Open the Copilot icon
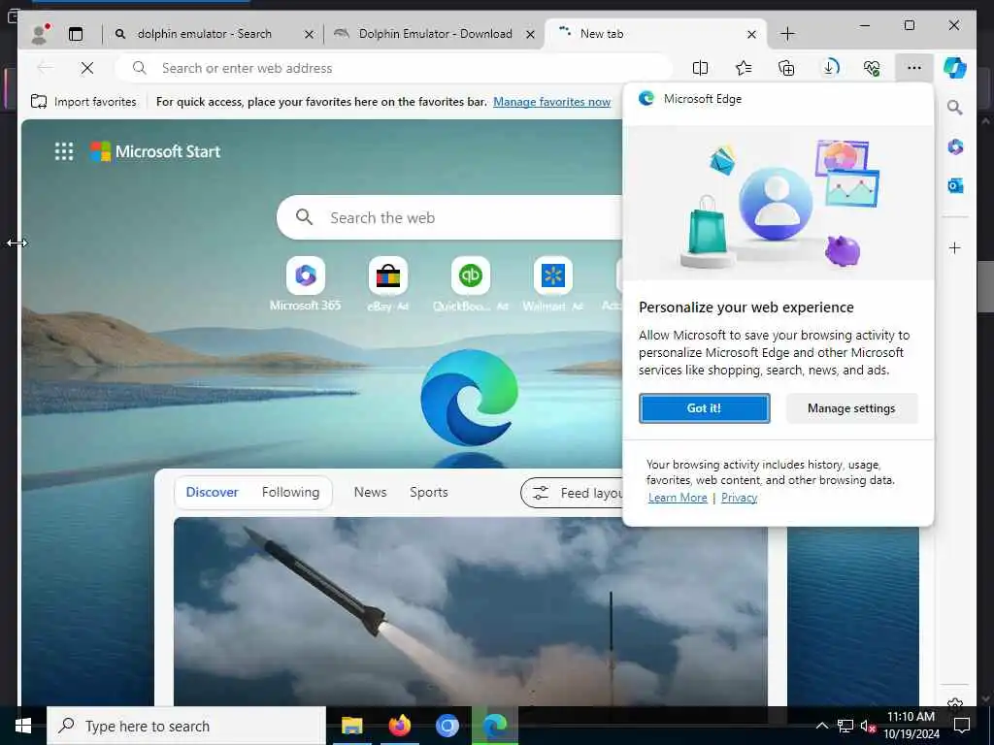The height and width of the screenshot is (745, 994). pyautogui.click(x=955, y=68)
